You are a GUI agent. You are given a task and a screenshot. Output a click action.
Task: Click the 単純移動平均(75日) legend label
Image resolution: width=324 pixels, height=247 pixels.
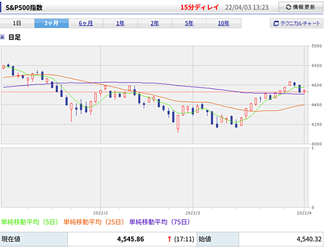pos(160,222)
